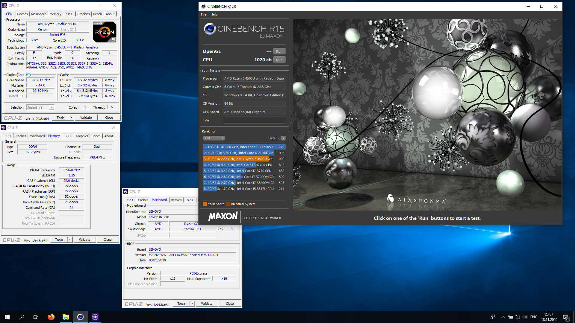575x323 pixels.
Task: Click Close in Mainboard CPU-Z window
Action: [x=230, y=304]
